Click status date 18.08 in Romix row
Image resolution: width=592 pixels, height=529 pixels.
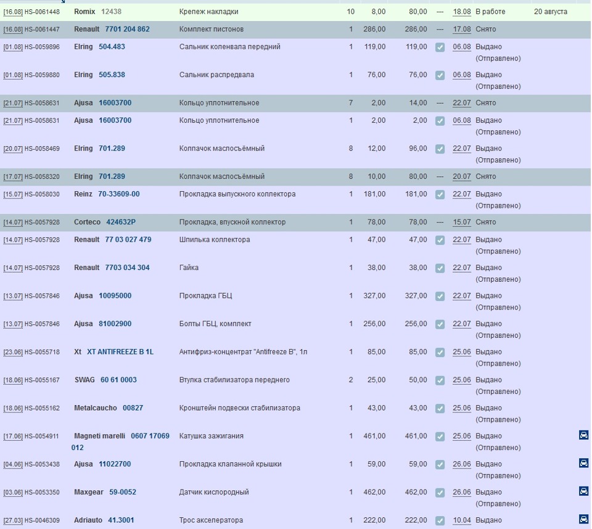[x=462, y=12]
